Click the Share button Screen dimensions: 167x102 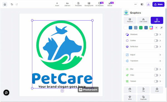coord(158,4)
